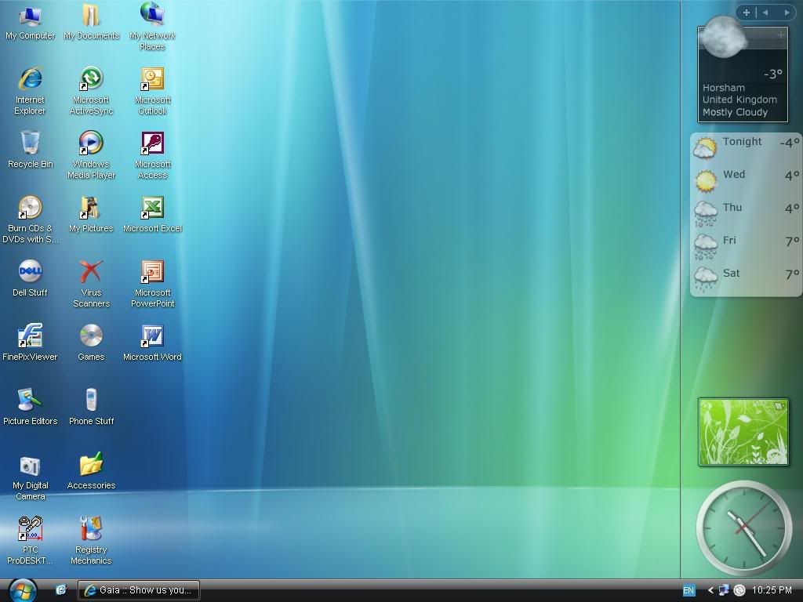Click the 10:25 PM taskbar clock

click(x=772, y=590)
